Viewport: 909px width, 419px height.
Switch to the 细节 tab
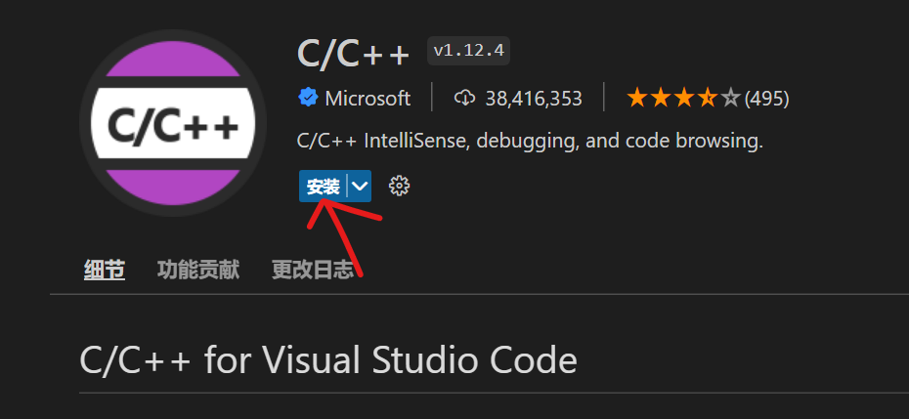(105, 271)
